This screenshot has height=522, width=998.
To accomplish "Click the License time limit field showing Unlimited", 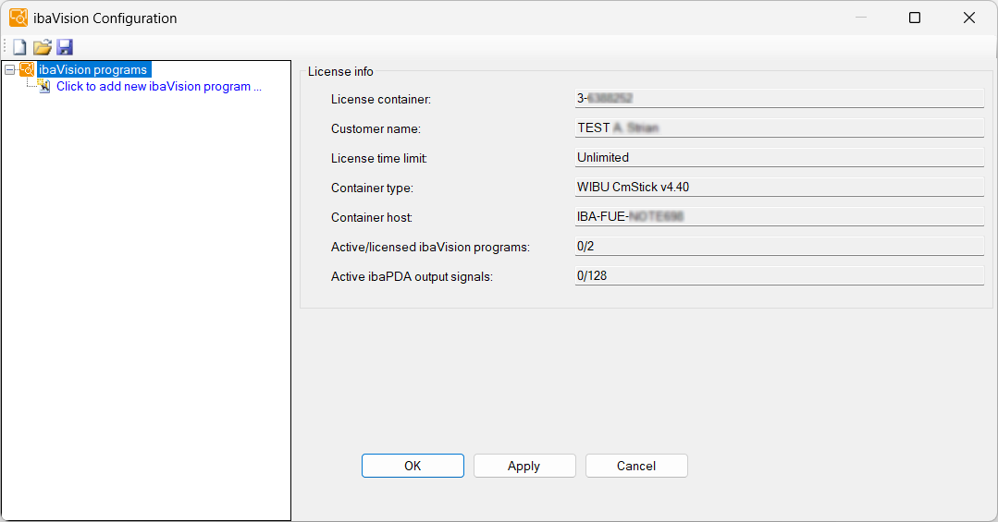I will pyautogui.click(x=780, y=158).
